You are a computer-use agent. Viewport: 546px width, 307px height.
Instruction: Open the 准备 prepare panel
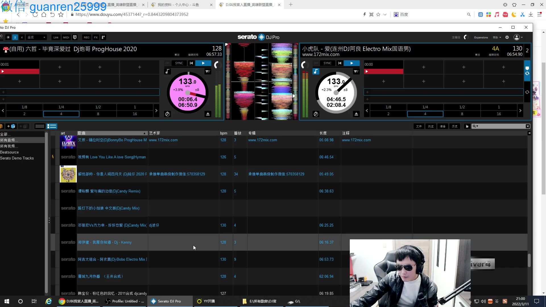[443, 126]
